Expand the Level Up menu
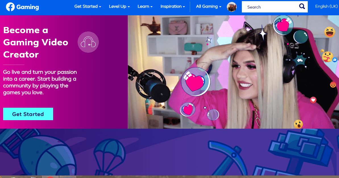The height and width of the screenshot is (178, 339). 119,7
